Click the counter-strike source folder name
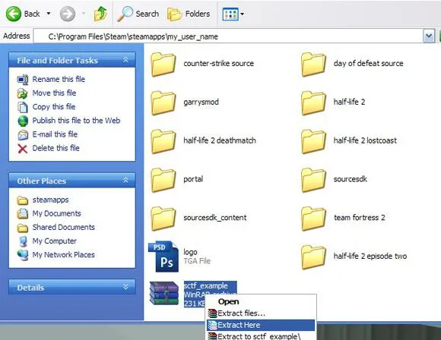The height and width of the screenshot is (340, 441). pos(219,63)
